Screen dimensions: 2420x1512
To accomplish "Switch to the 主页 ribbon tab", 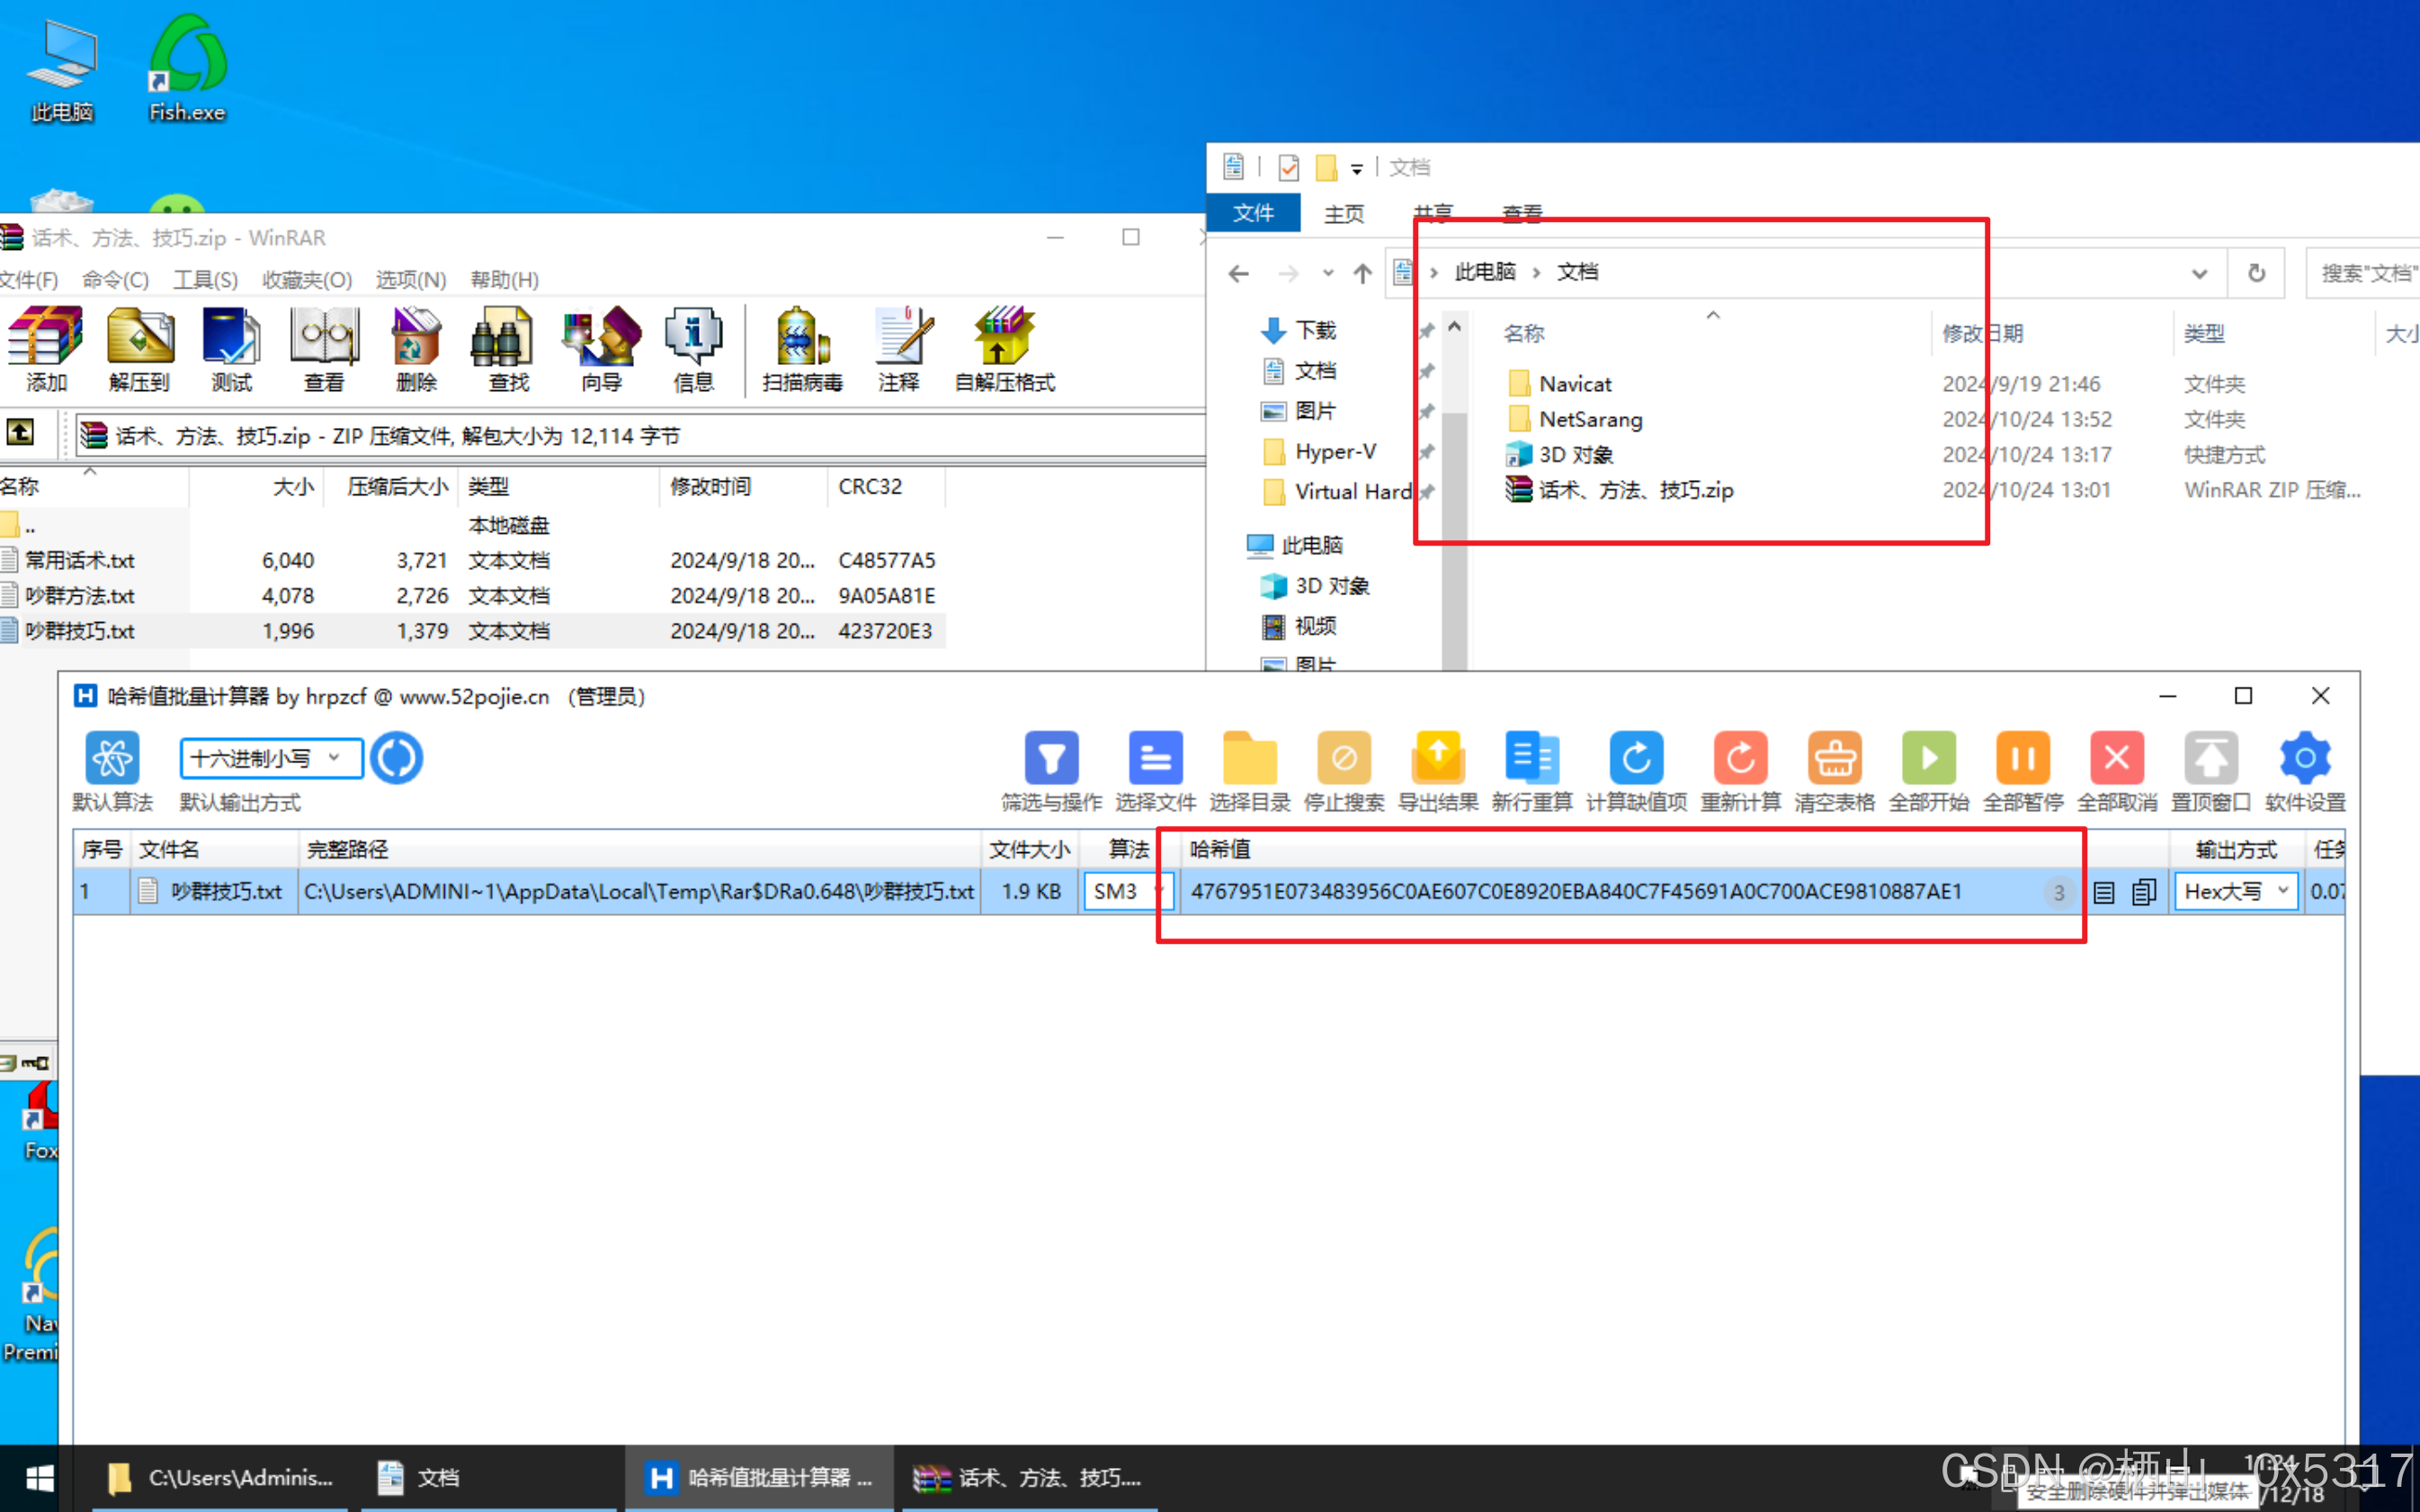I will tap(1343, 214).
